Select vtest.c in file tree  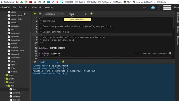click(14, 65)
